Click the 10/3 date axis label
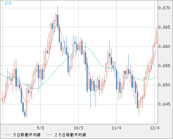173x139 pixels. pyautogui.click(x=78, y=128)
